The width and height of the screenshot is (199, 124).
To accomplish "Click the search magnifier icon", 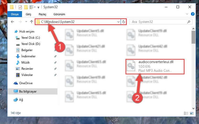I will click(x=189, y=22).
